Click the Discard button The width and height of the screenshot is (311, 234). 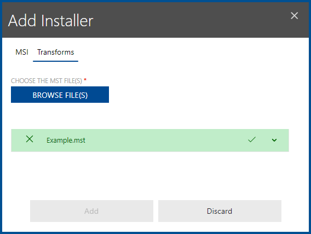[x=220, y=211]
